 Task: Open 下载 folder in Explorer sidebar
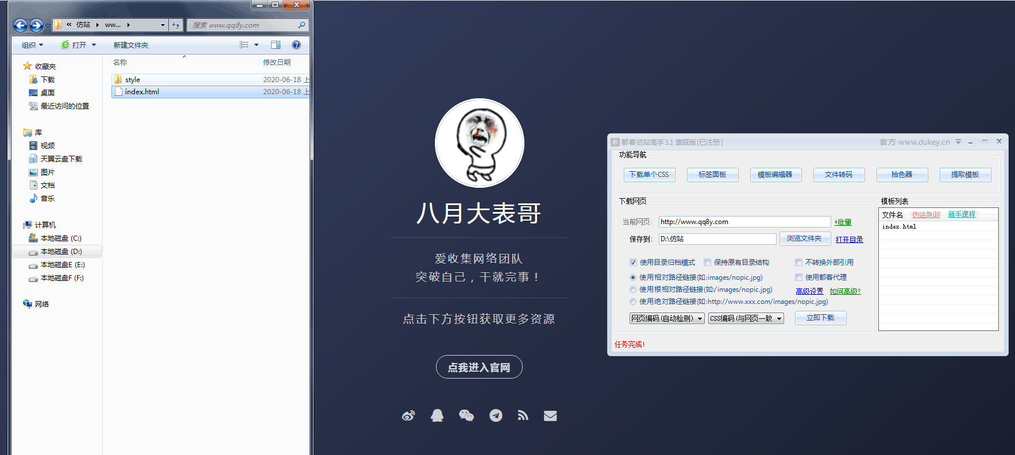coord(47,79)
